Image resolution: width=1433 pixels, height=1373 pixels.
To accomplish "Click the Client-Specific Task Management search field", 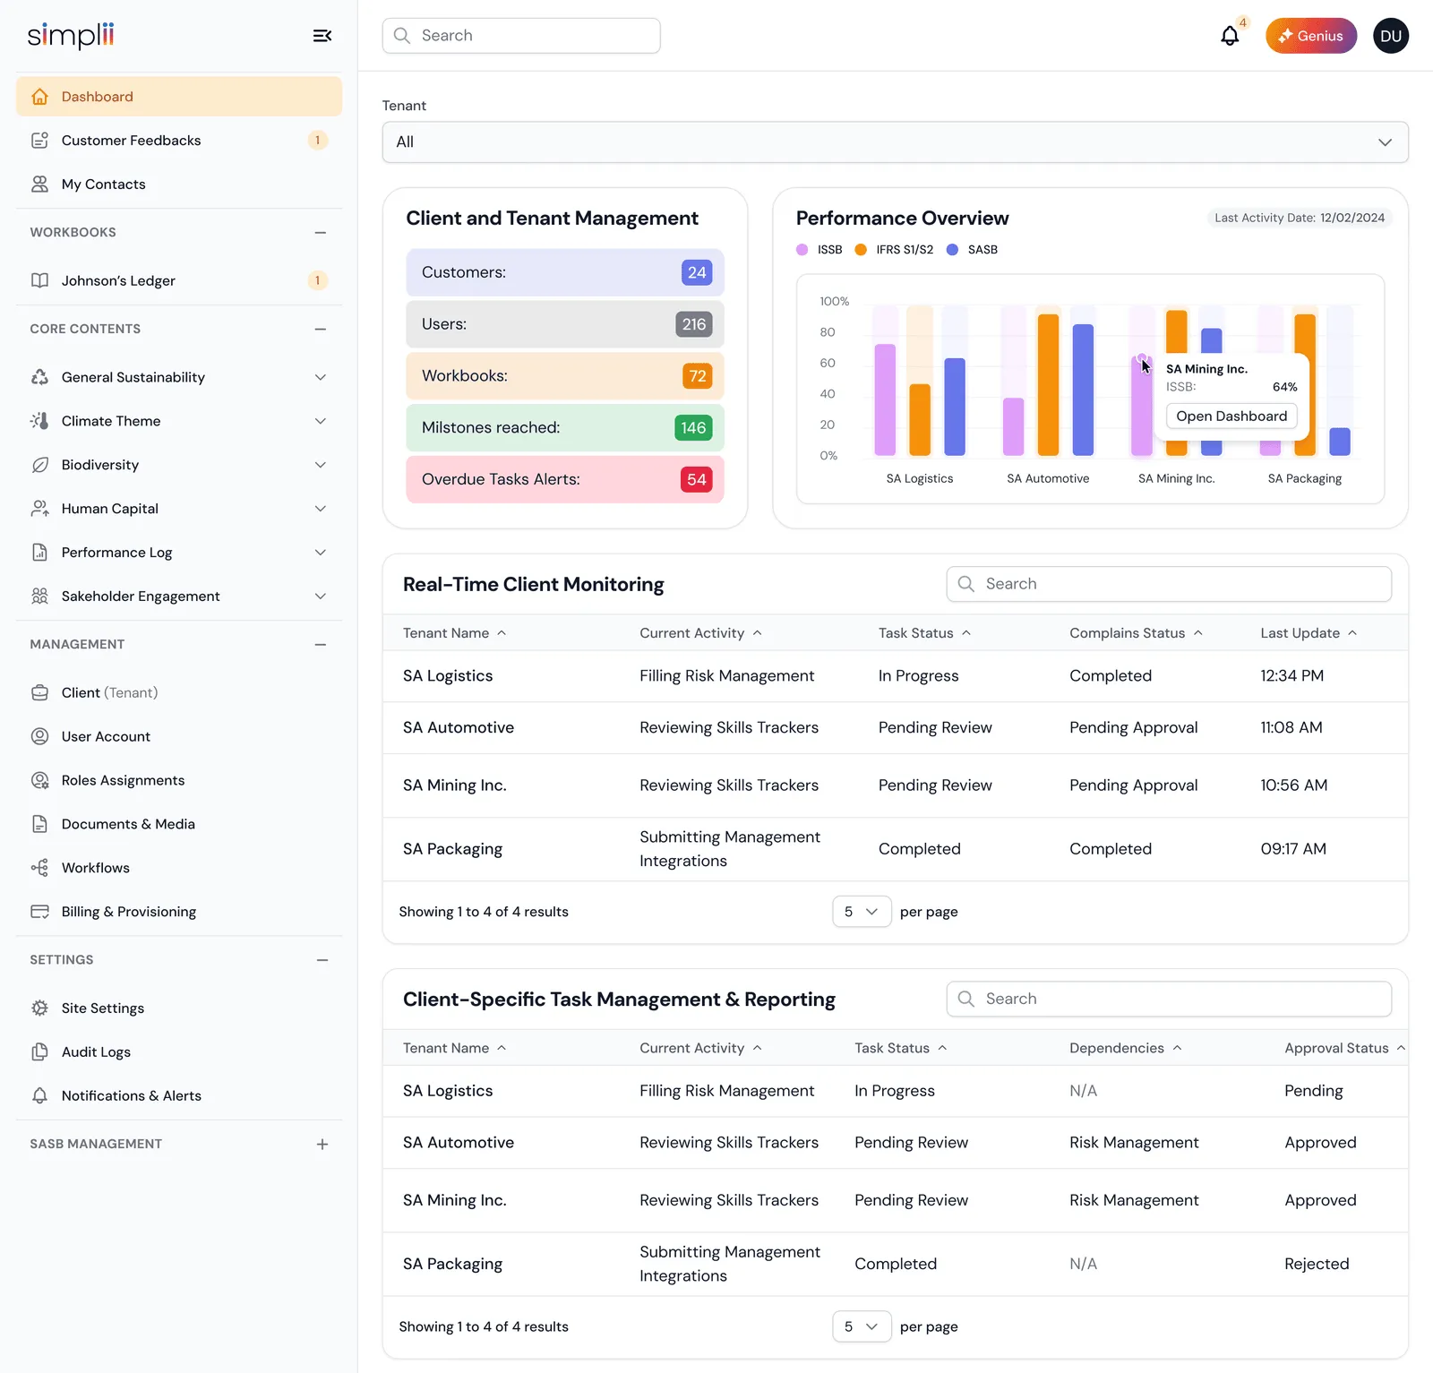I will point(1169,1000).
